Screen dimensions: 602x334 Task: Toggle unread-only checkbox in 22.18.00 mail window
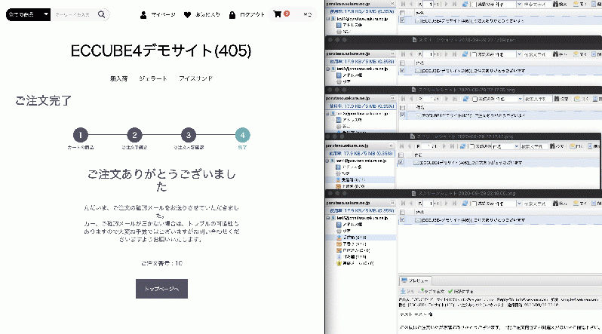(x=475, y=204)
